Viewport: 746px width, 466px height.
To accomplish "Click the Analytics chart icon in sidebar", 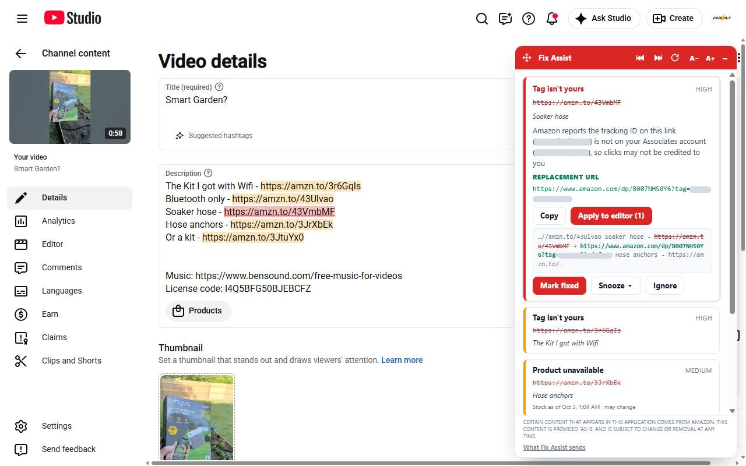I will pos(21,221).
